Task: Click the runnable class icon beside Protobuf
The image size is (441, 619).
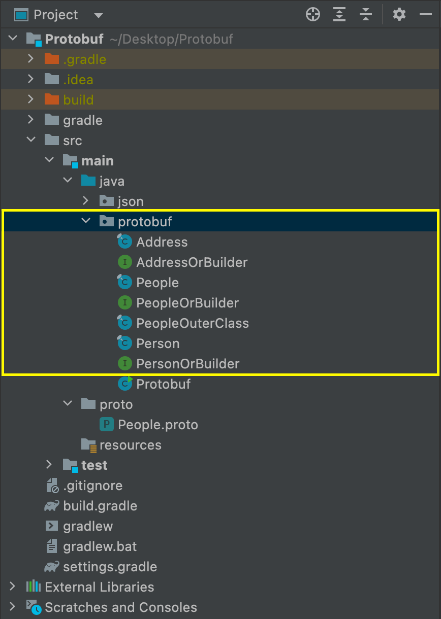Action: [124, 384]
